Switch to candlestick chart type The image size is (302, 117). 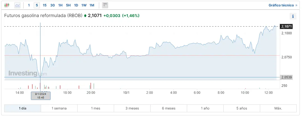(x=7, y=5)
